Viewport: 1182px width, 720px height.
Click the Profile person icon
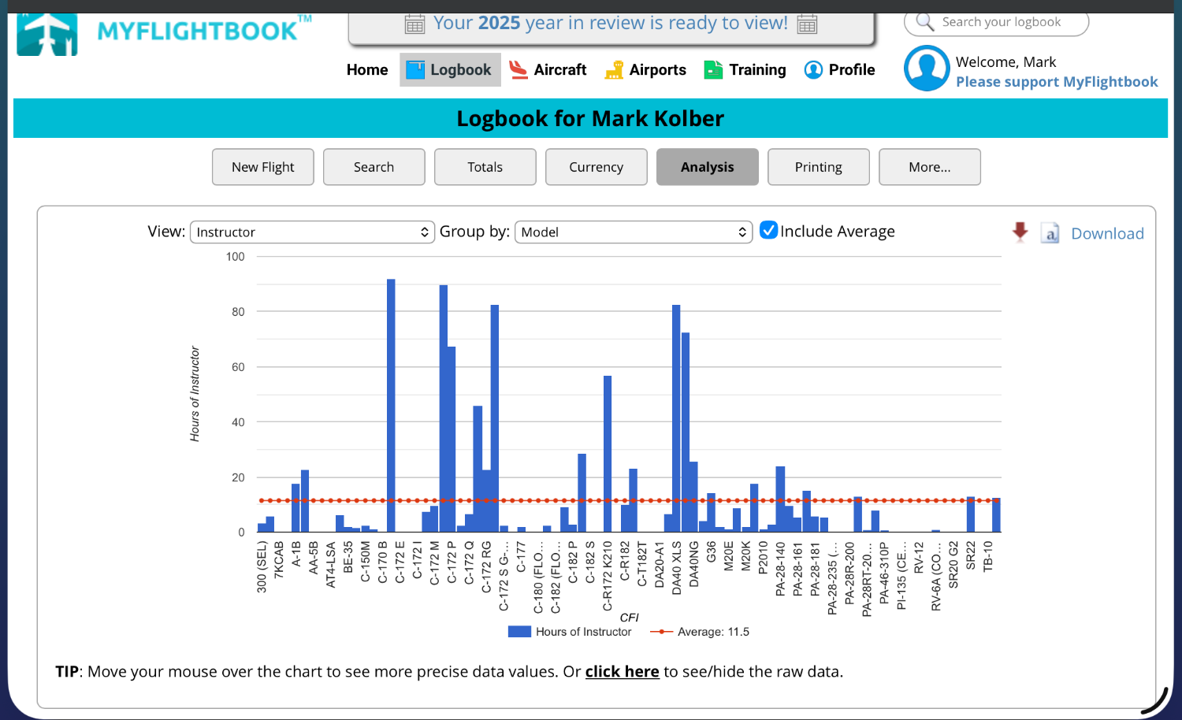click(x=813, y=70)
